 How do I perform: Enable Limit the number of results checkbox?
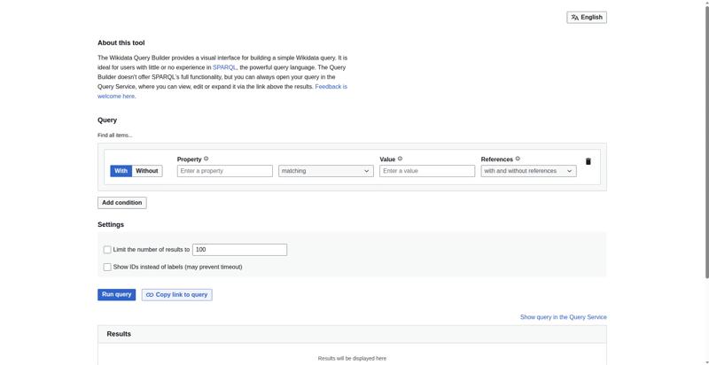point(107,250)
